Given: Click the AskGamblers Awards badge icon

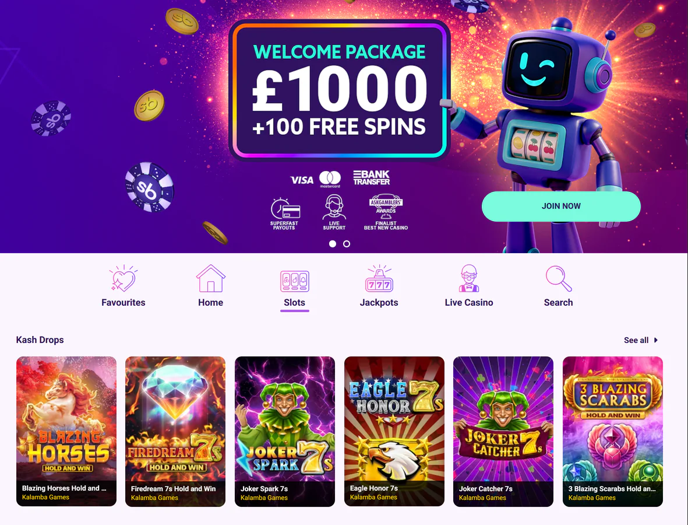Looking at the screenshot, I should click(386, 206).
